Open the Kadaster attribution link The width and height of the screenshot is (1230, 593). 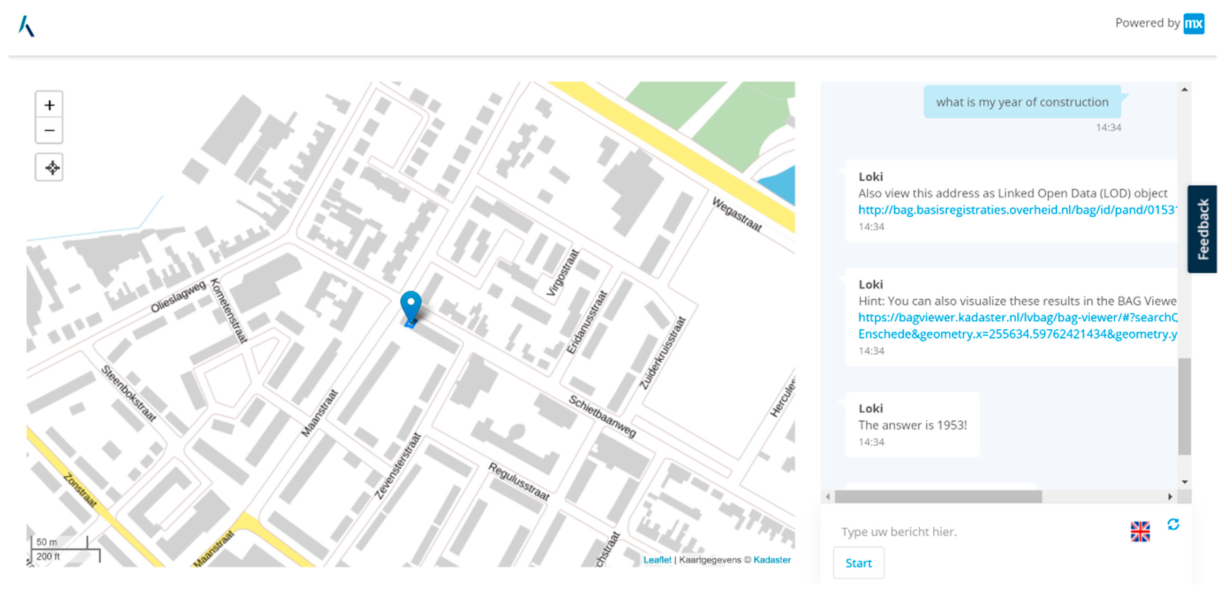(x=771, y=560)
